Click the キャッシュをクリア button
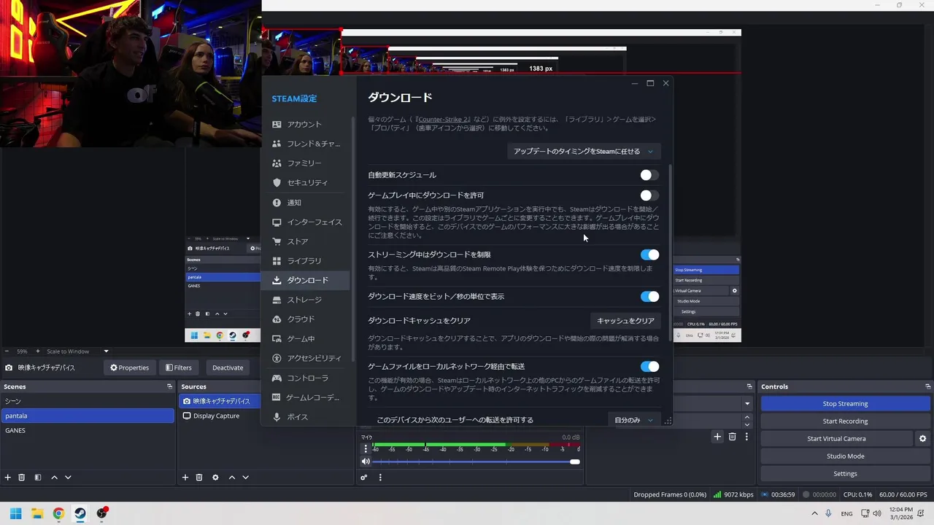The width and height of the screenshot is (934, 525). (625, 321)
